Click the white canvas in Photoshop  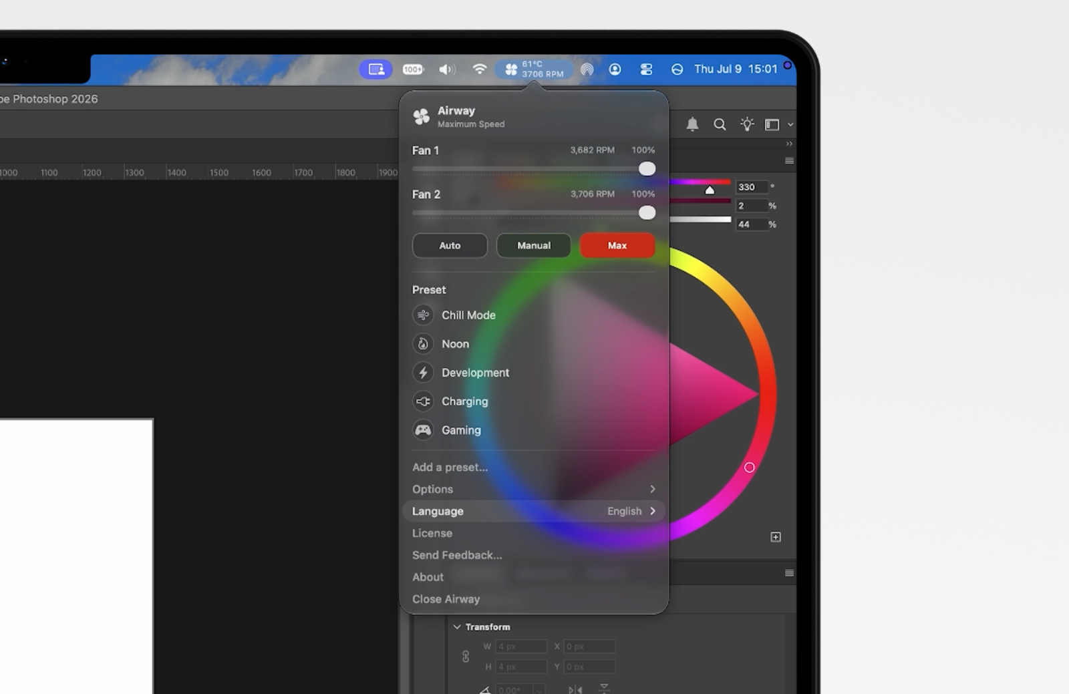click(76, 556)
